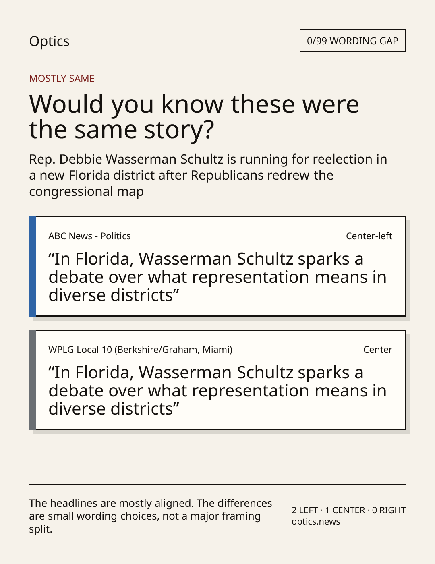
Task: Click the gray bias stripe on WPLG card
Action: click(33, 380)
